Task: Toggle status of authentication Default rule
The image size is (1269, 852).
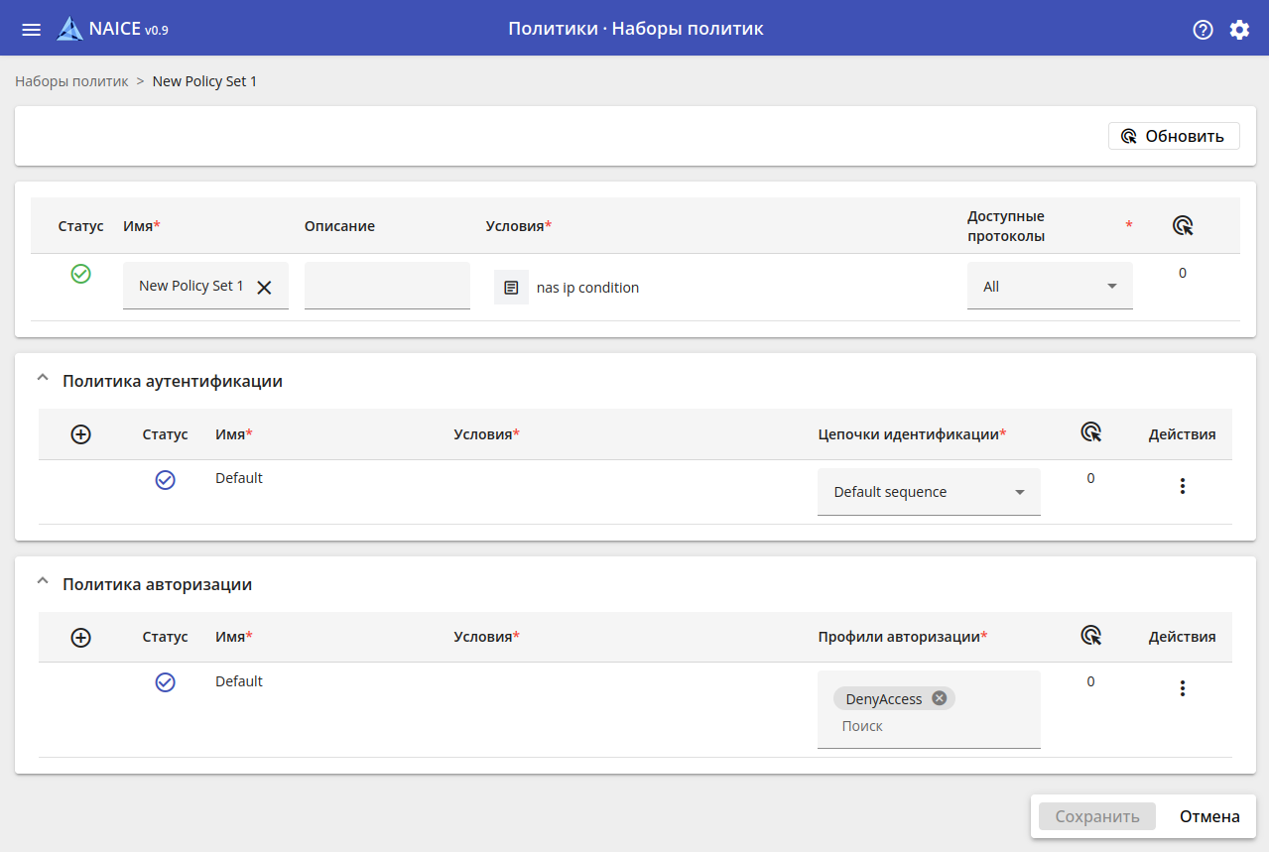Action: point(165,480)
